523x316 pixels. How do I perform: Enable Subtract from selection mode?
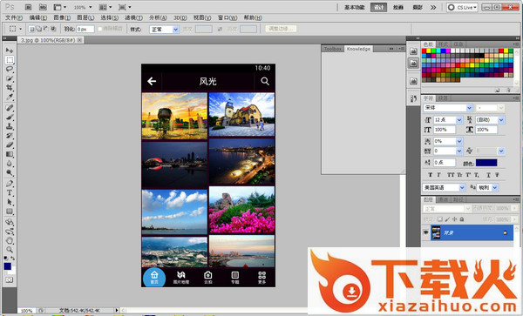45,30
